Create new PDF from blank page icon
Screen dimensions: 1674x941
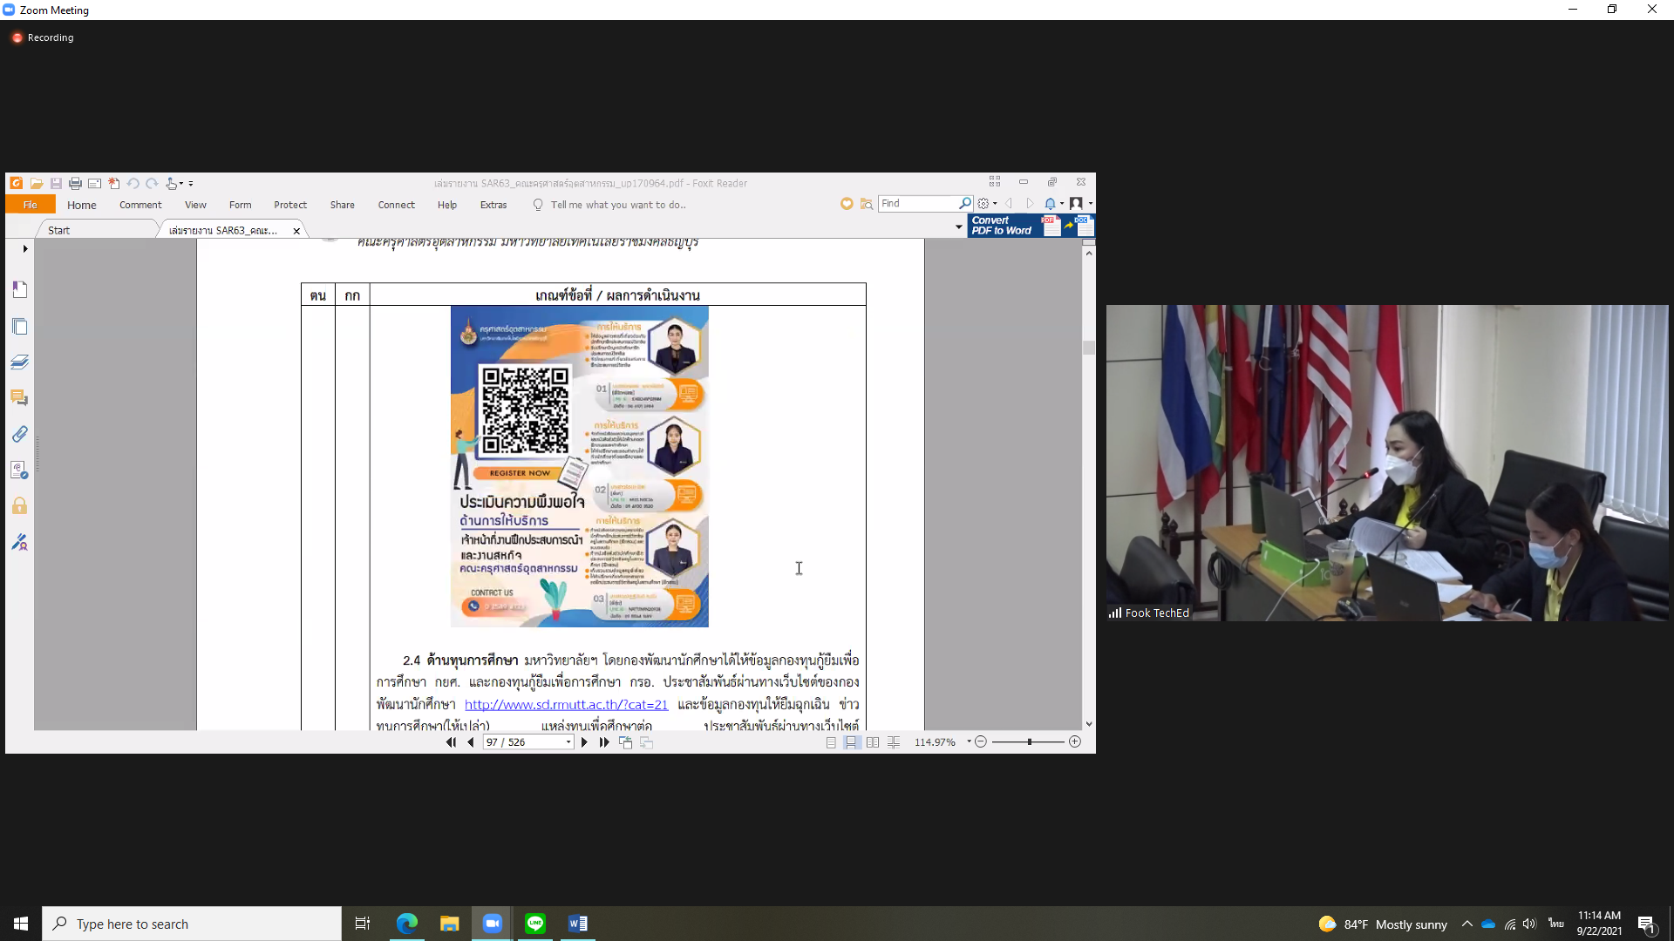click(113, 183)
